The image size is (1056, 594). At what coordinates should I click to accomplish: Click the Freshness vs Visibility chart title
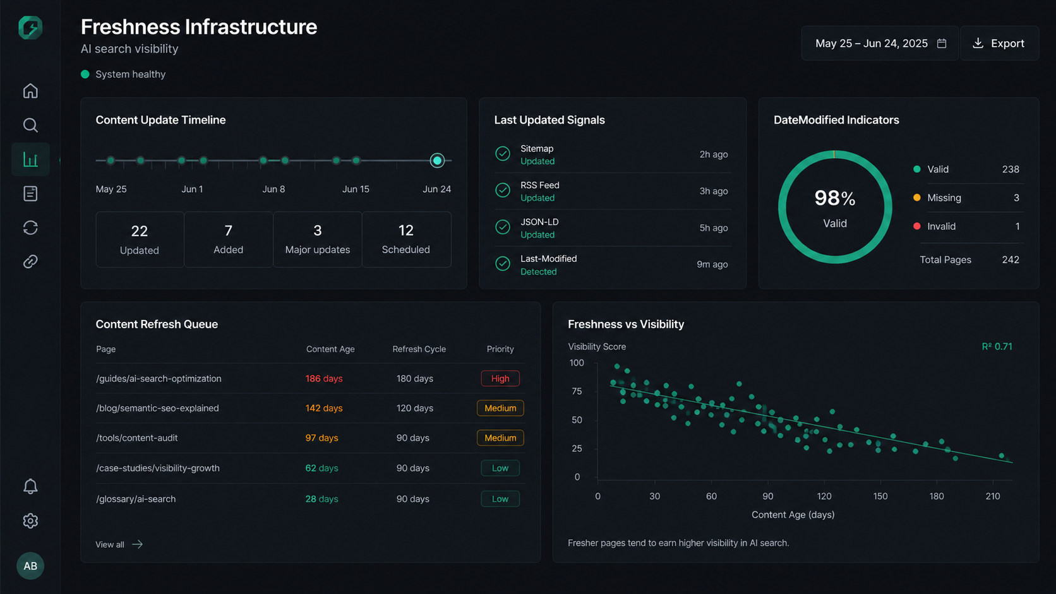(626, 324)
